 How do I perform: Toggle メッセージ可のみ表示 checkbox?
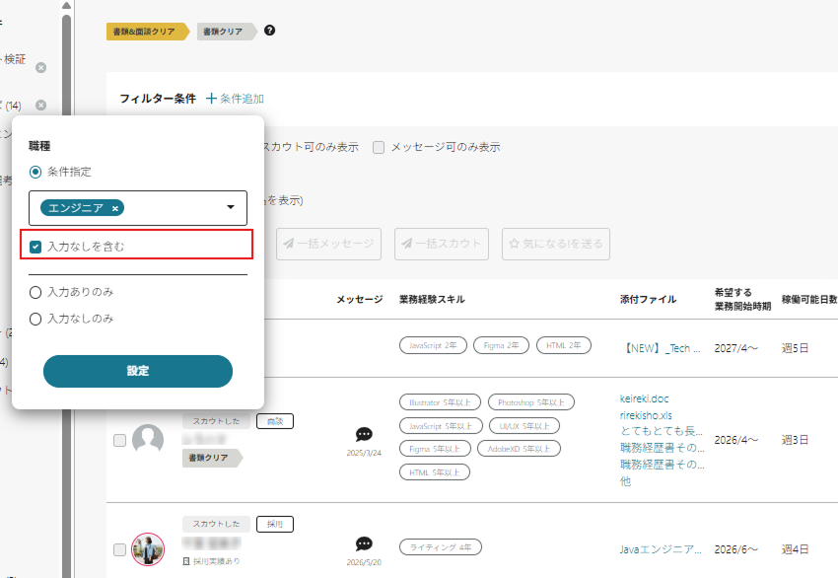click(x=379, y=147)
